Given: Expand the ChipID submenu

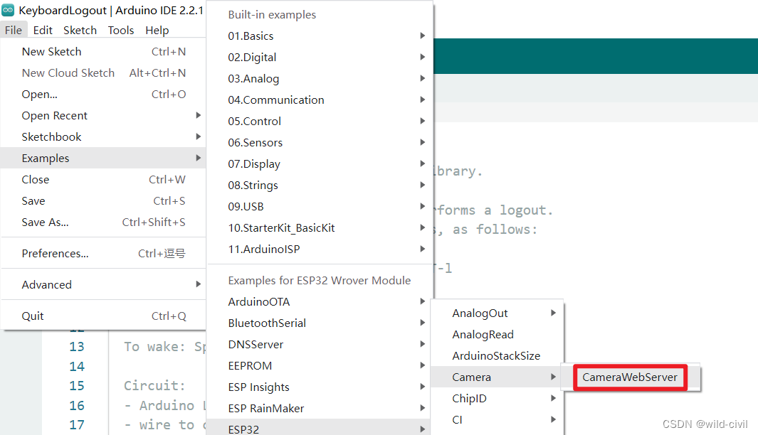Looking at the screenshot, I should [497, 398].
